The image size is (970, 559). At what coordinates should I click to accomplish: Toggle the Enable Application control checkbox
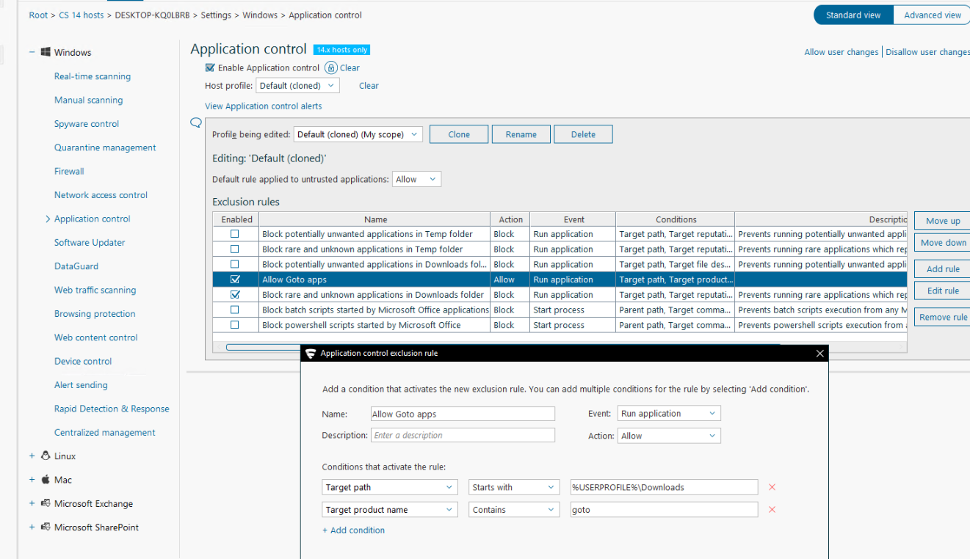(x=211, y=67)
